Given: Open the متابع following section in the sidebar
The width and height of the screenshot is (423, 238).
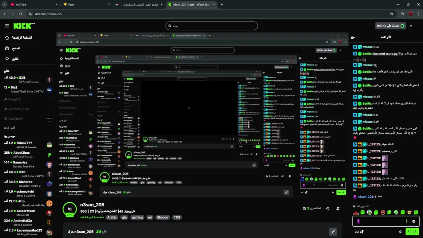Looking at the screenshot, I should [x=12, y=59].
